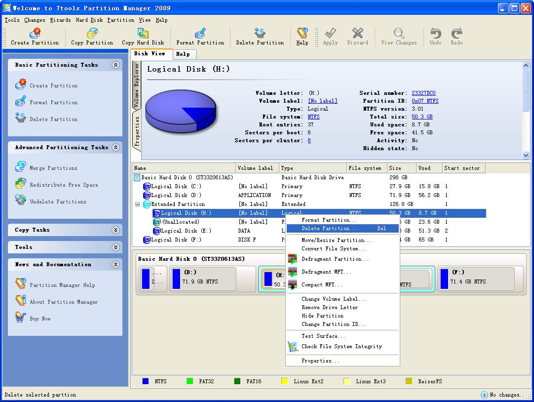Open Merge Partitions in the sidebar
The height and width of the screenshot is (402, 534).
(53, 168)
